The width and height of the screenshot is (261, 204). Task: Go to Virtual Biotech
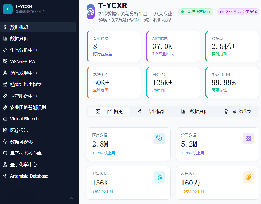coord(38,119)
